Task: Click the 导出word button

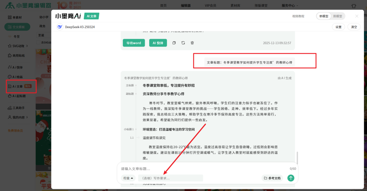Action: pos(134,43)
